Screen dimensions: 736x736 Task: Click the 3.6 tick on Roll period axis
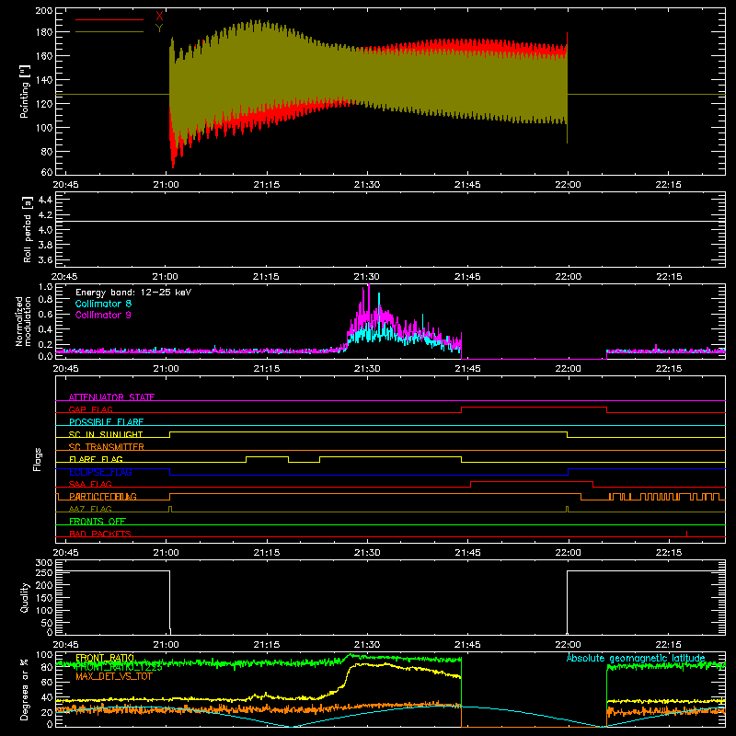(45, 259)
